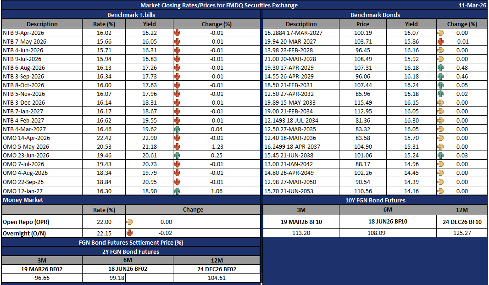Viewport: 489px width, 285px height.
Task: Click the 10Y FGN Bond Futures header
Action: pos(375,201)
